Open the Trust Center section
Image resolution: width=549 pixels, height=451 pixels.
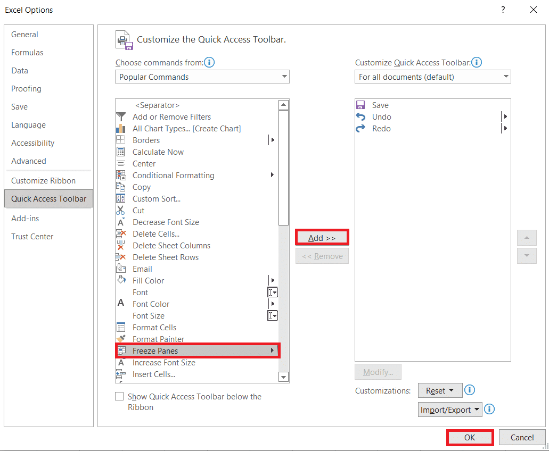32,236
